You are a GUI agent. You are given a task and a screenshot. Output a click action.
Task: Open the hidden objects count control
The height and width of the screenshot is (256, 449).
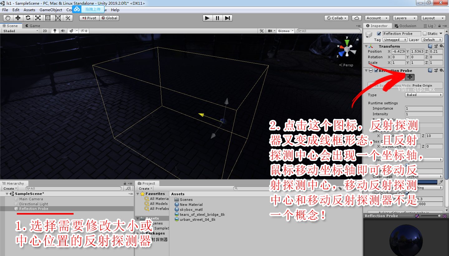84,31
